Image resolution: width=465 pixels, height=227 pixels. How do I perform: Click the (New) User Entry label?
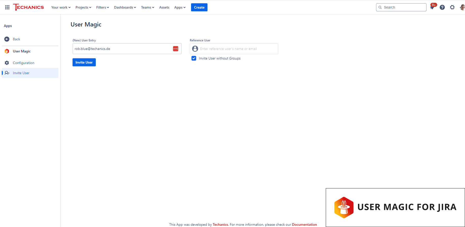[x=84, y=40]
